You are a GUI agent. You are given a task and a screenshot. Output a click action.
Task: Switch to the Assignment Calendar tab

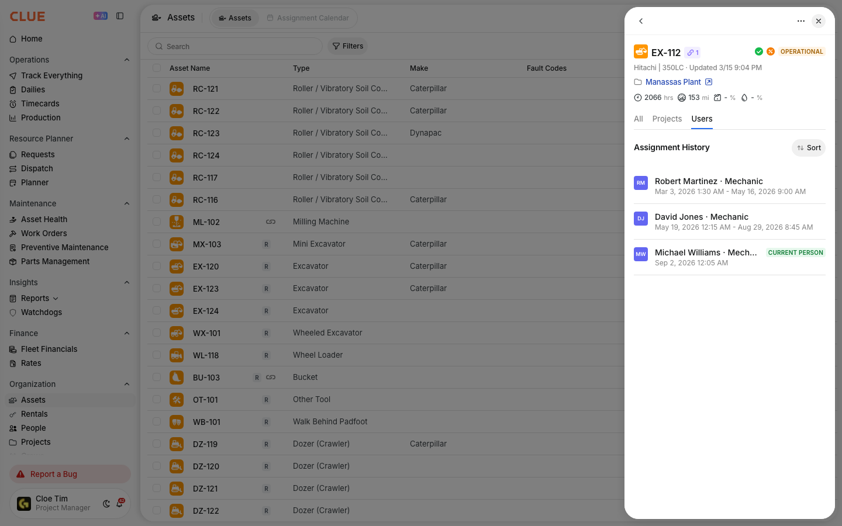pyautogui.click(x=308, y=18)
